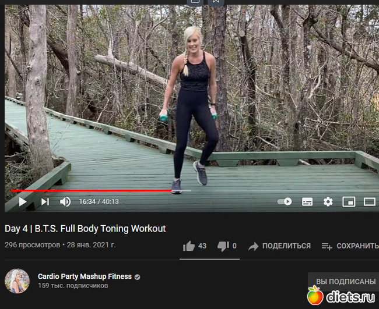This screenshot has width=379, height=309.
Task: Mute the video volume
Action: (65, 202)
